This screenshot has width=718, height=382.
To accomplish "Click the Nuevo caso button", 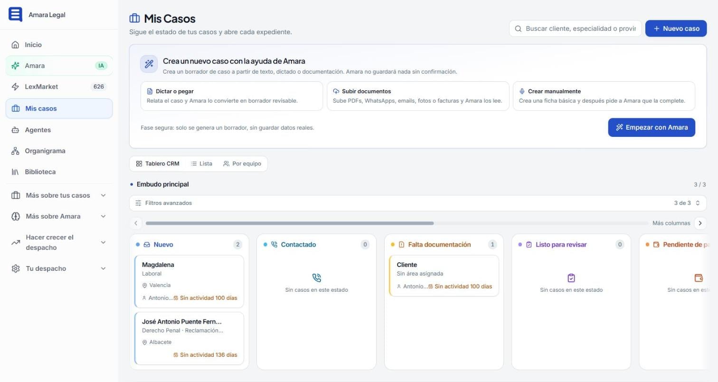I will [676, 29].
